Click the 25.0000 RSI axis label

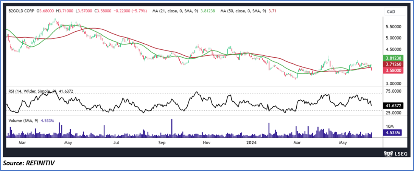[x=393, y=113]
